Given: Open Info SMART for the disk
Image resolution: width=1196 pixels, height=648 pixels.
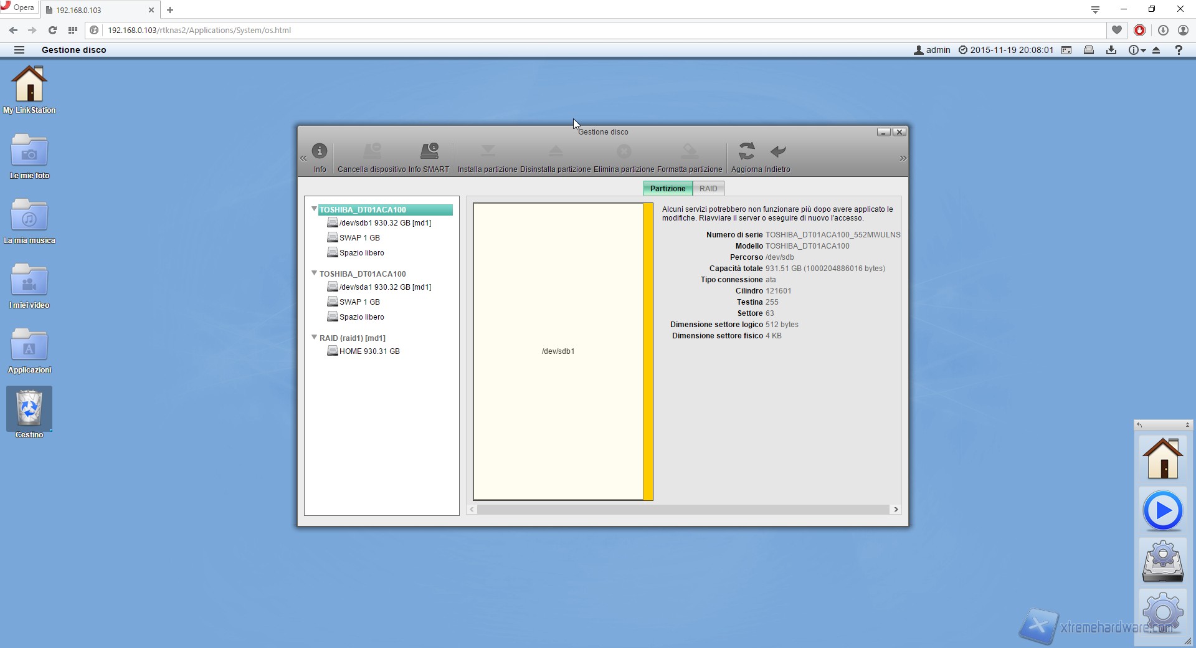Looking at the screenshot, I should (429, 151).
